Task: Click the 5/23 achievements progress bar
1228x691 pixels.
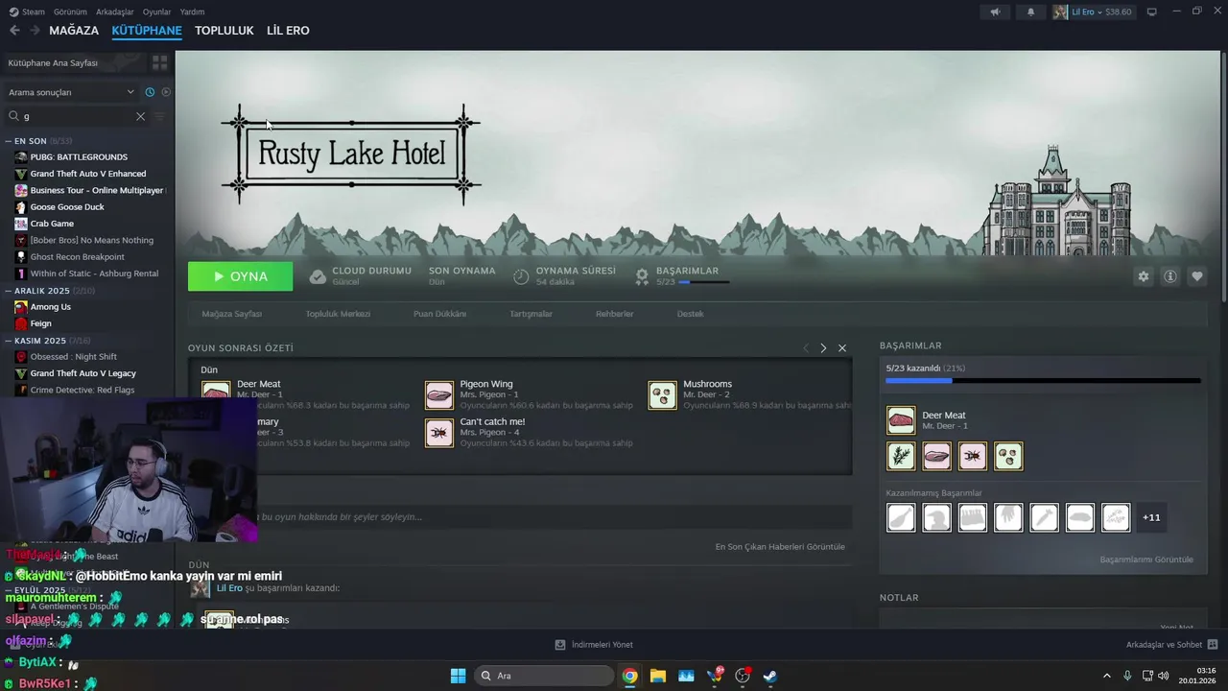Action: [x=1043, y=381]
